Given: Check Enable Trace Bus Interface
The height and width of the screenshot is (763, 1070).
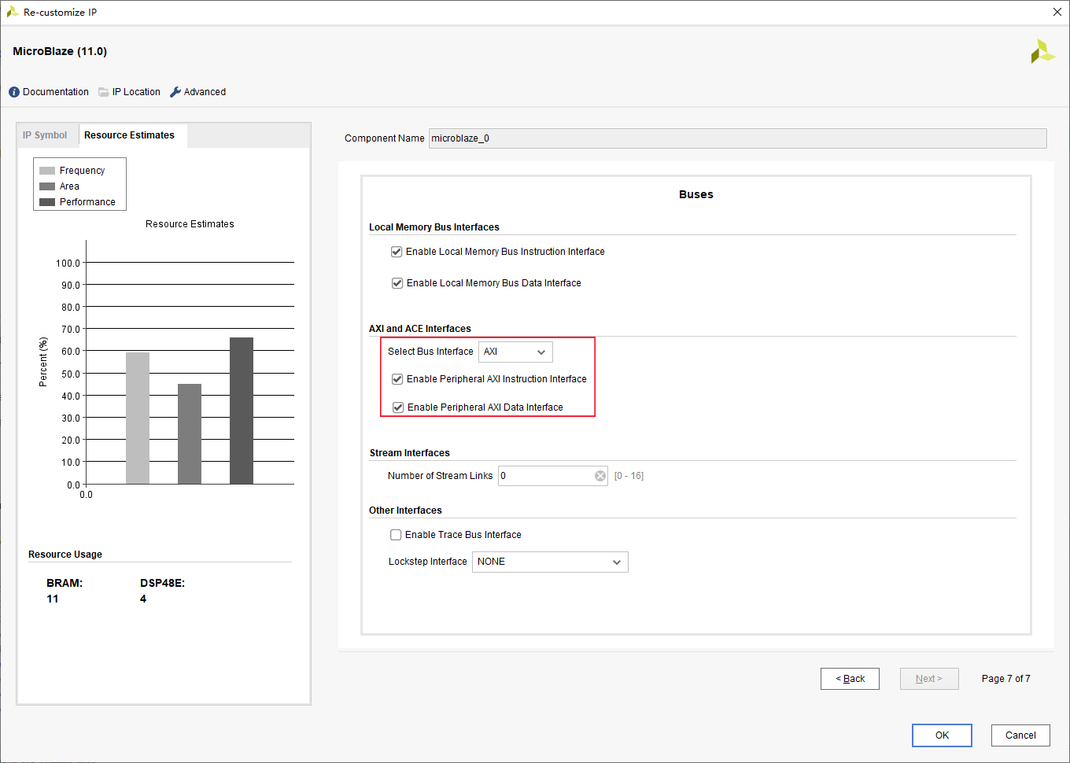Looking at the screenshot, I should click(396, 535).
